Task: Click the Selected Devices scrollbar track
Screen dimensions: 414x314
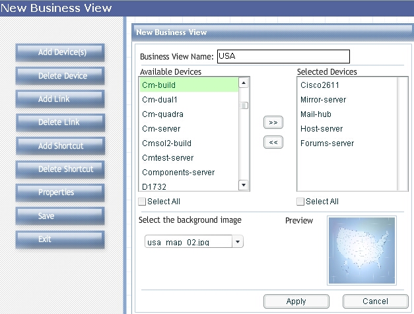Action: pyautogui.click(x=402, y=134)
